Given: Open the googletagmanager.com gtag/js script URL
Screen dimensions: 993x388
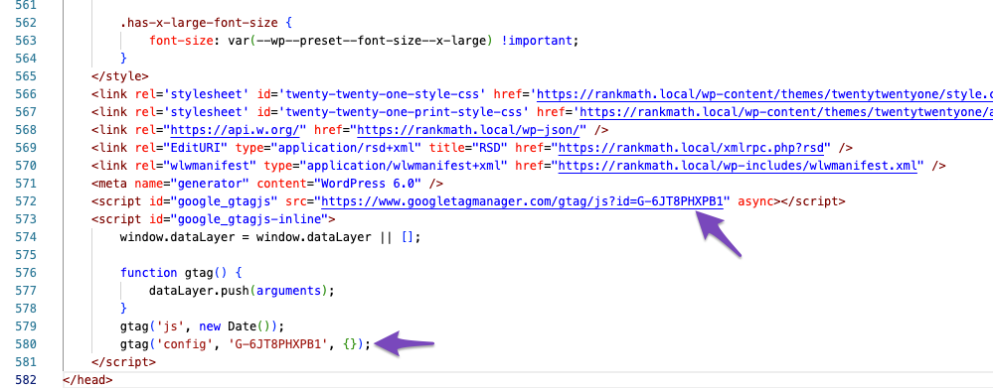Looking at the screenshot, I should pyautogui.click(x=523, y=201).
